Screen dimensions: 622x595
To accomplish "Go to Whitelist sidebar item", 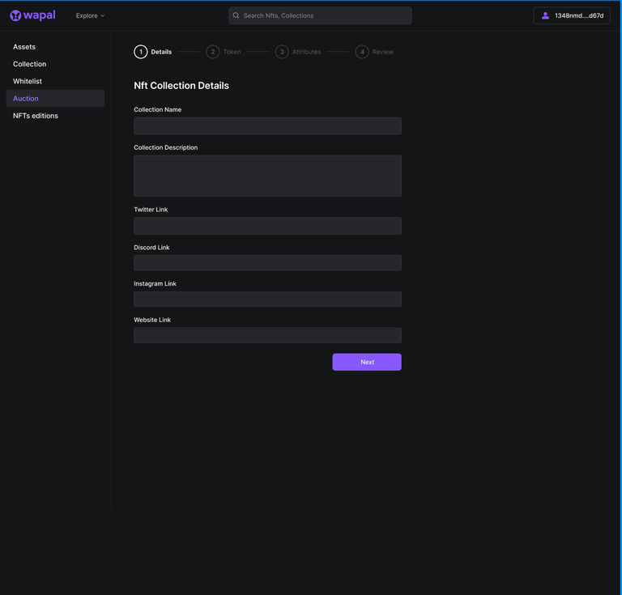I will [x=28, y=81].
